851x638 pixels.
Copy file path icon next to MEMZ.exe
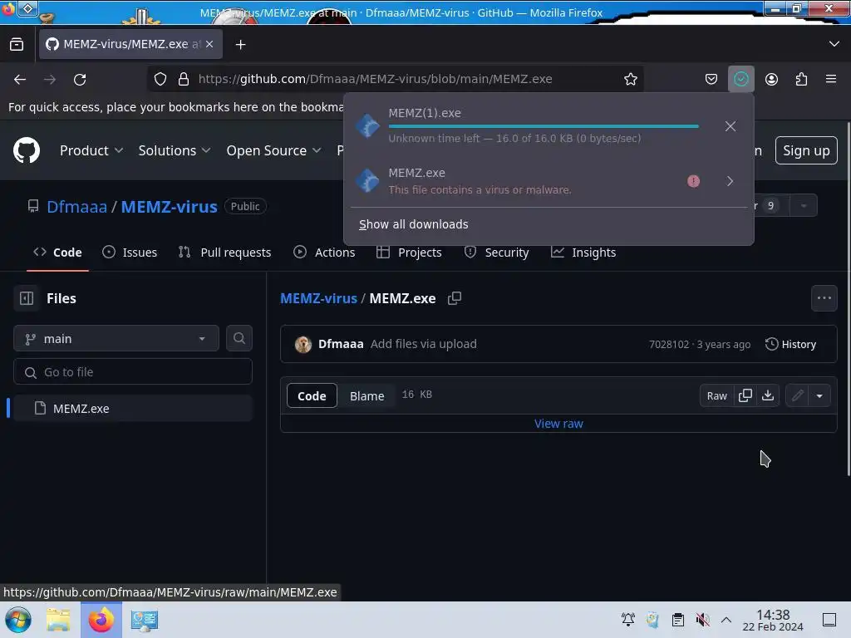coord(455,298)
